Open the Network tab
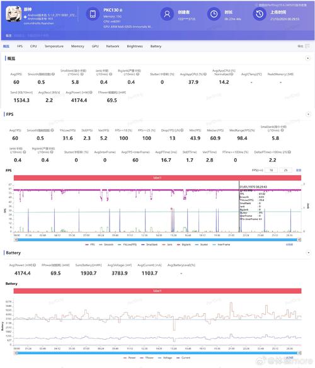 click(x=113, y=46)
